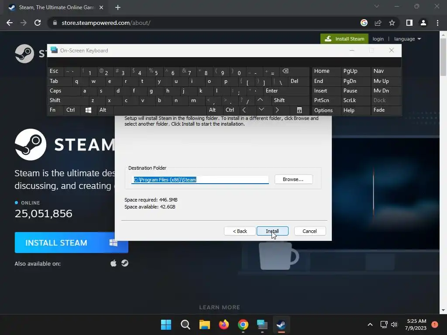Click the Chrome address bar URL

click(x=106, y=23)
